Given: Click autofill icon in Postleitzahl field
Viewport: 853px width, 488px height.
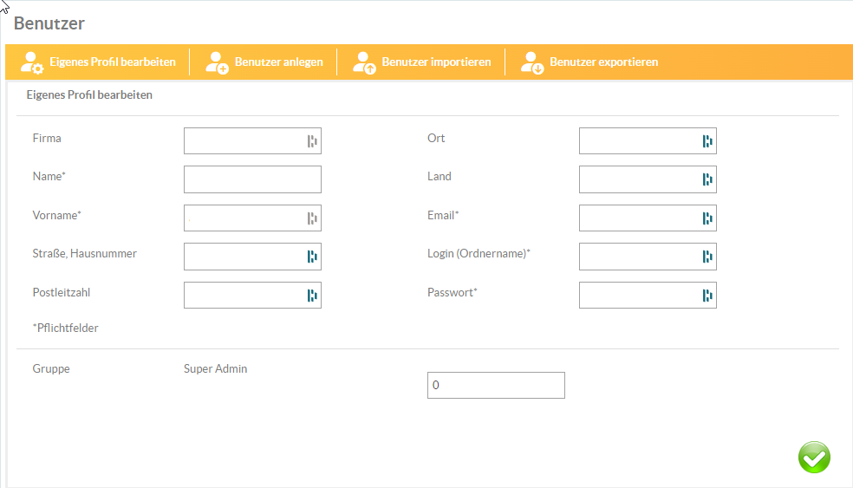Looking at the screenshot, I should point(312,296).
